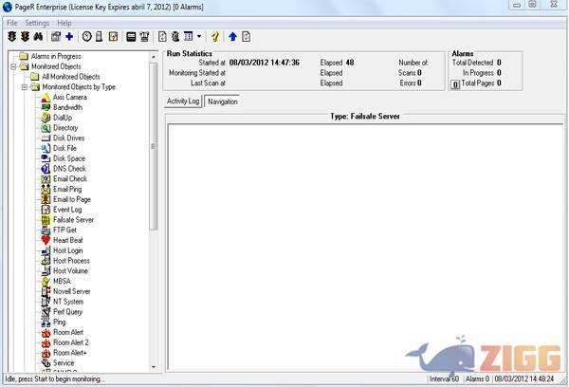Image resolution: width=569 pixels, height=387 pixels.
Task: Click the tree panel vertical scrollbar thumb
Action: coord(154,146)
